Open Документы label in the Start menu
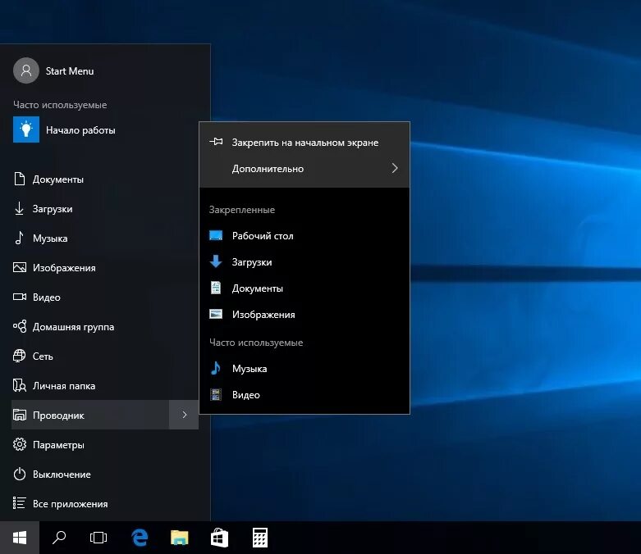The width and height of the screenshot is (641, 554). pyautogui.click(x=58, y=179)
